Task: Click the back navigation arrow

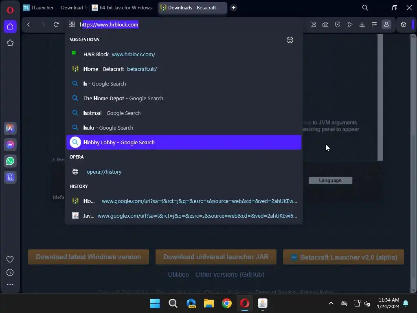Action: point(29,24)
